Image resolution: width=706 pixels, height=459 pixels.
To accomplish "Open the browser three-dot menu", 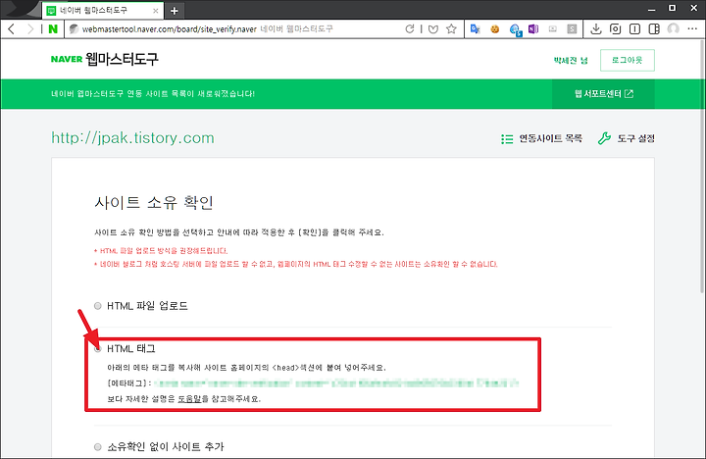I will click(x=692, y=29).
